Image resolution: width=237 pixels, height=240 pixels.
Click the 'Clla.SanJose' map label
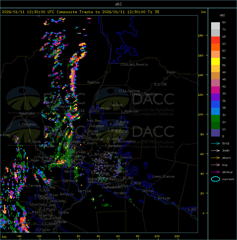(129, 91)
